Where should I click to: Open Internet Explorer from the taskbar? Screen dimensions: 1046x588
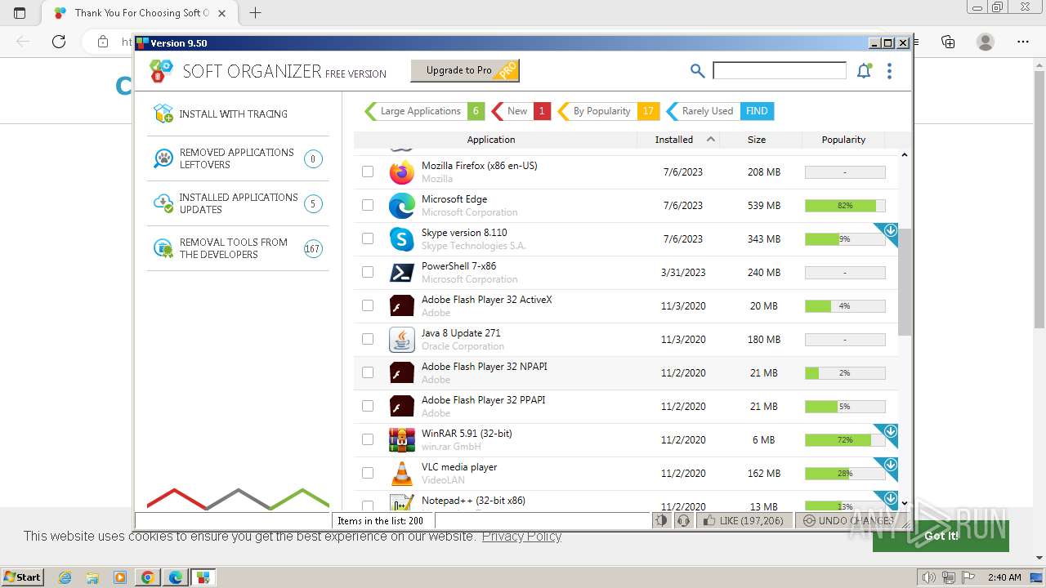point(65,577)
